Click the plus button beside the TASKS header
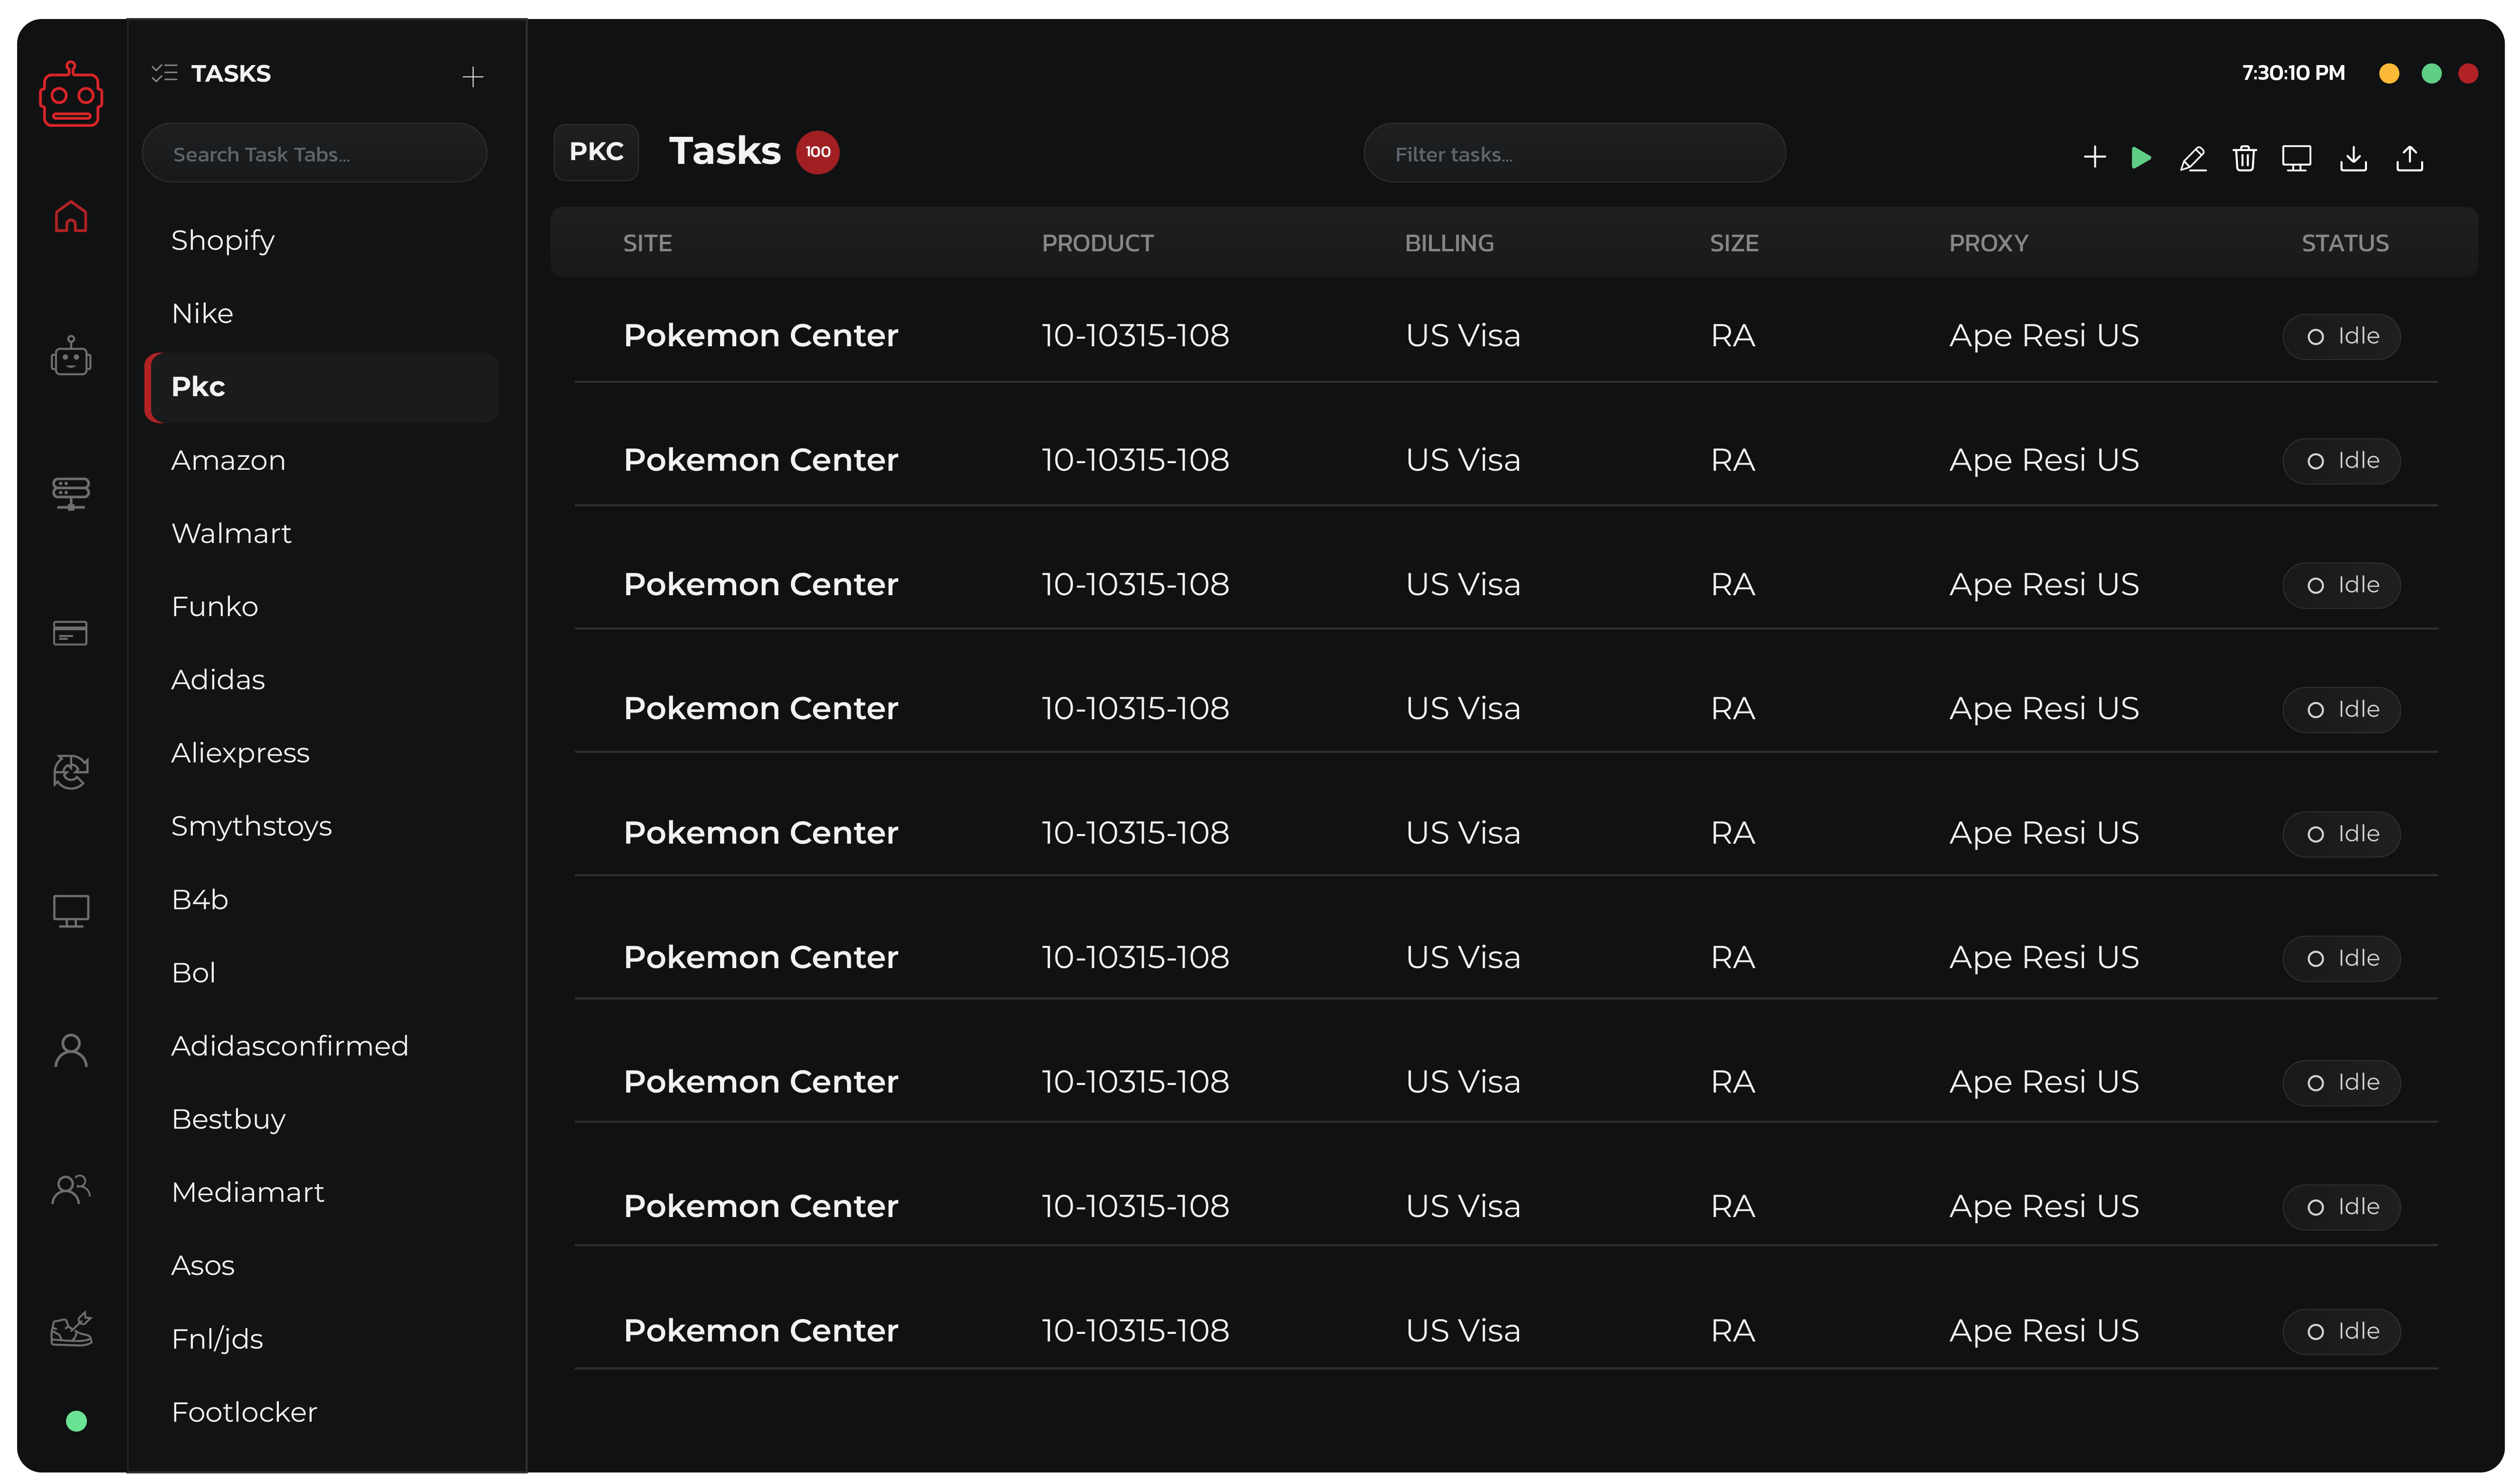2519x1484 pixels. (473, 77)
